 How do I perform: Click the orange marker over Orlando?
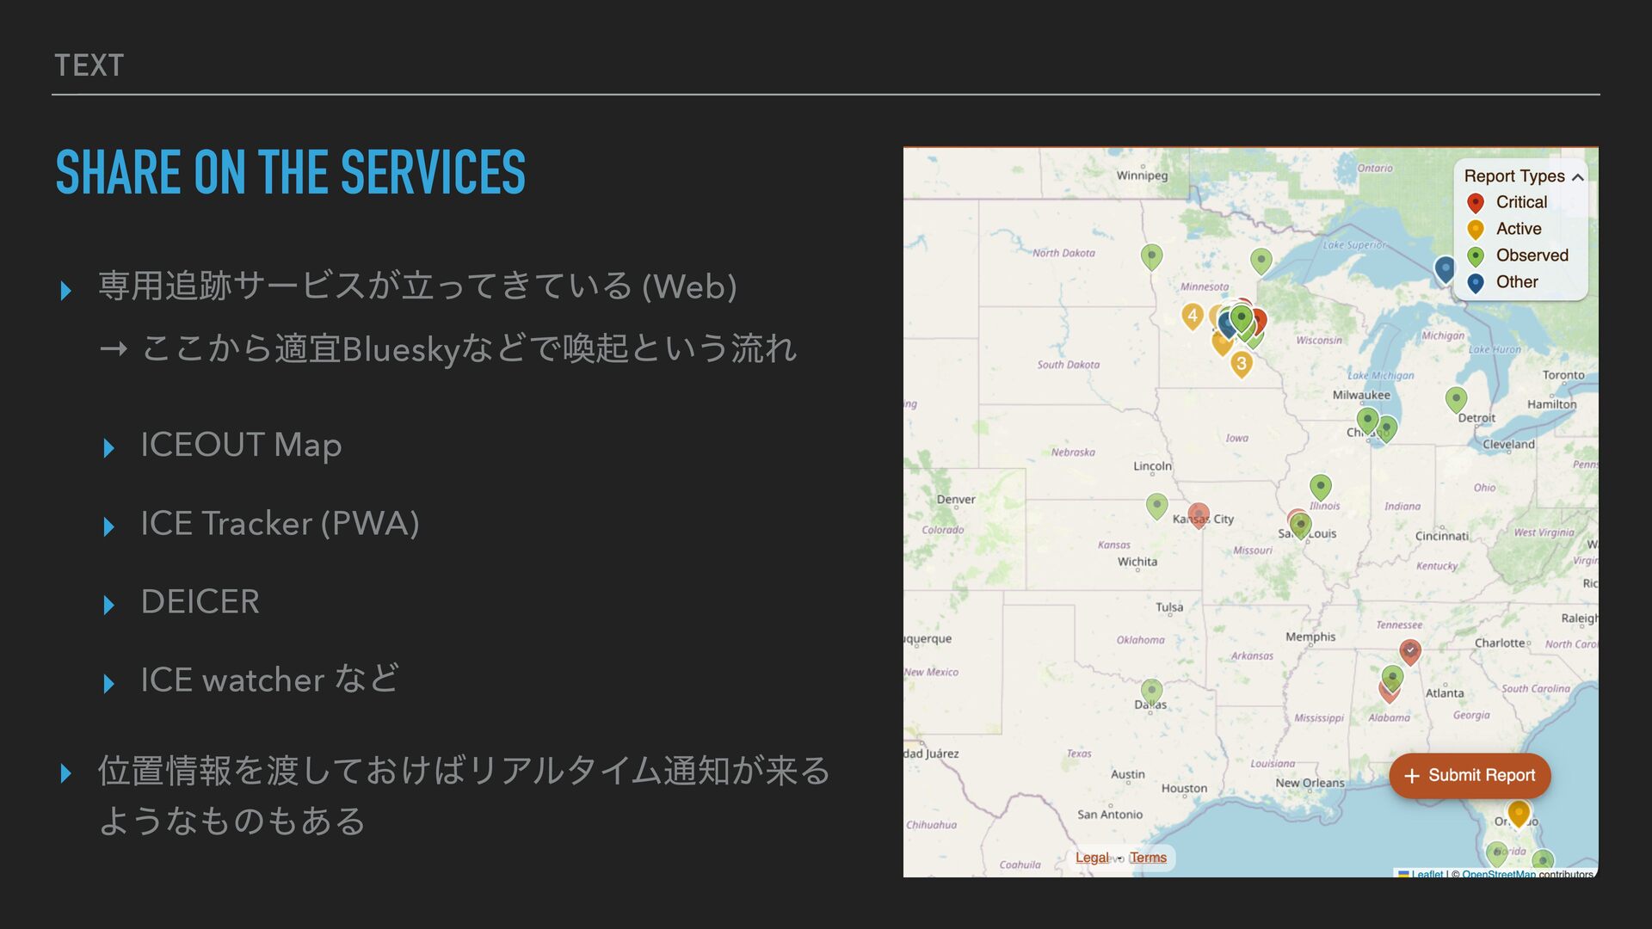coord(1519,812)
